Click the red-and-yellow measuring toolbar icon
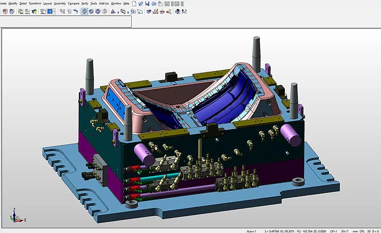The image size is (381, 233). click(x=155, y=11)
